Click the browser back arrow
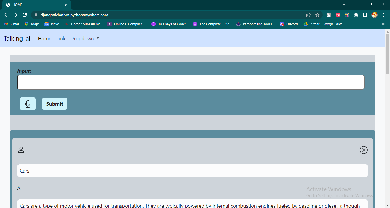 click(6, 15)
